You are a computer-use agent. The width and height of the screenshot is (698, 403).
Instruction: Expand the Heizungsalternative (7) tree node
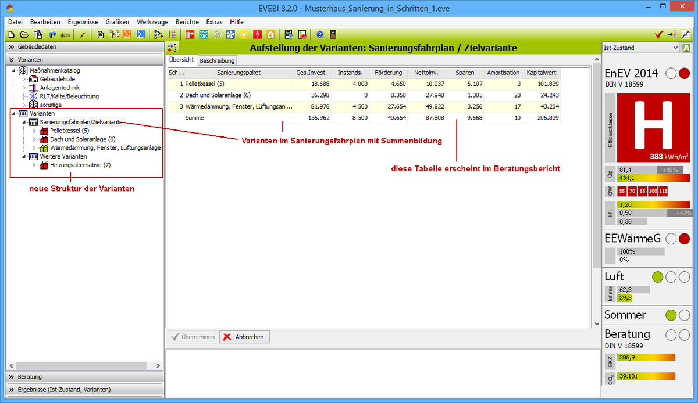34,165
